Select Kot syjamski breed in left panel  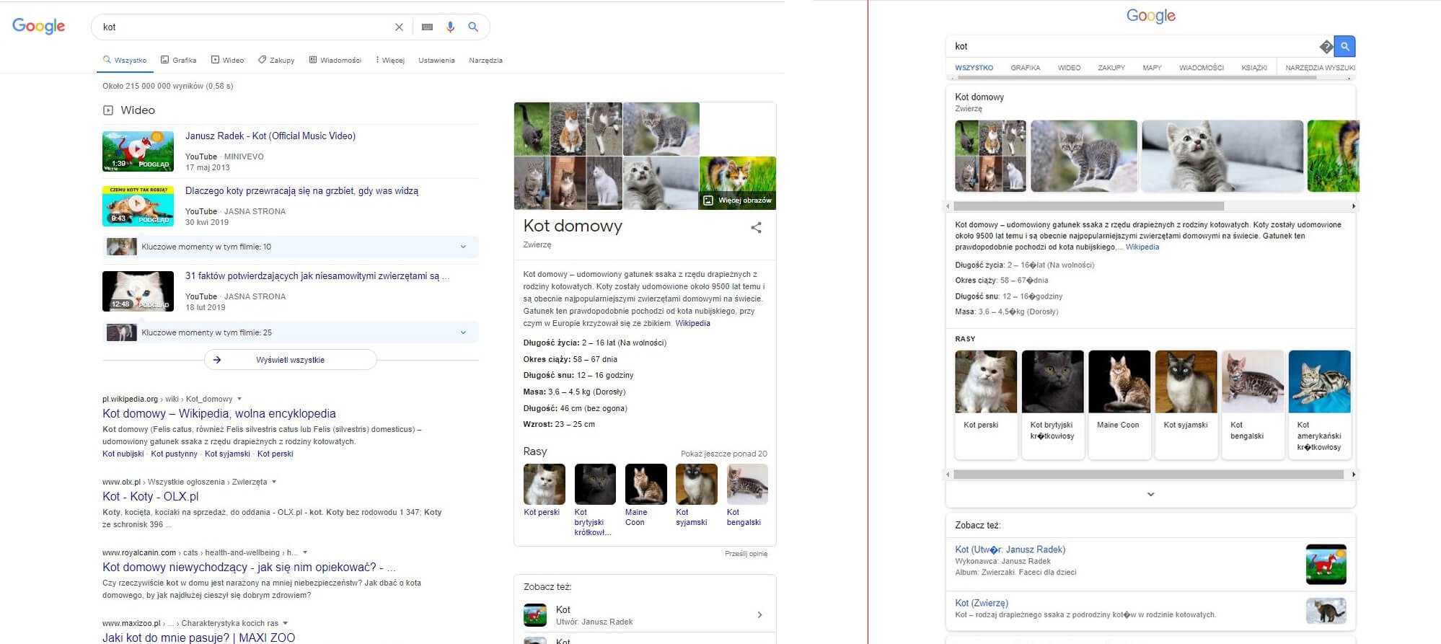696,495
